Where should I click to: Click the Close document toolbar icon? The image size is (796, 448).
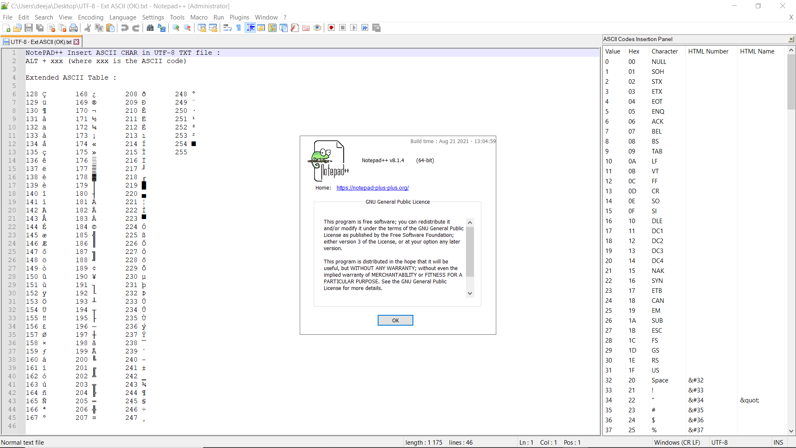point(51,28)
